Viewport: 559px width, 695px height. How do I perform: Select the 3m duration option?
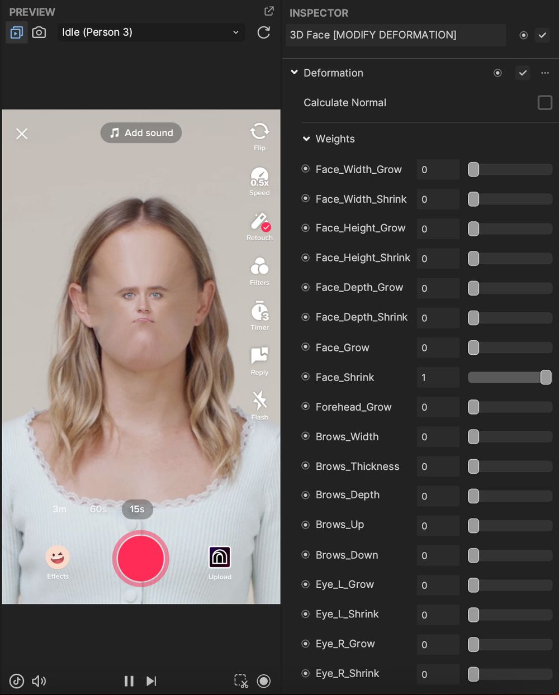click(x=59, y=509)
